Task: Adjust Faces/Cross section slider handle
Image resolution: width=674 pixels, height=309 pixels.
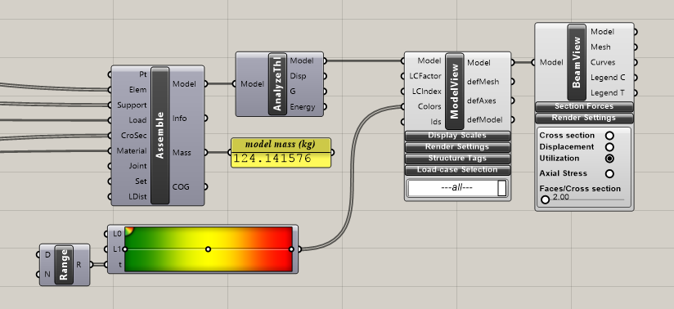Action: pos(545,199)
